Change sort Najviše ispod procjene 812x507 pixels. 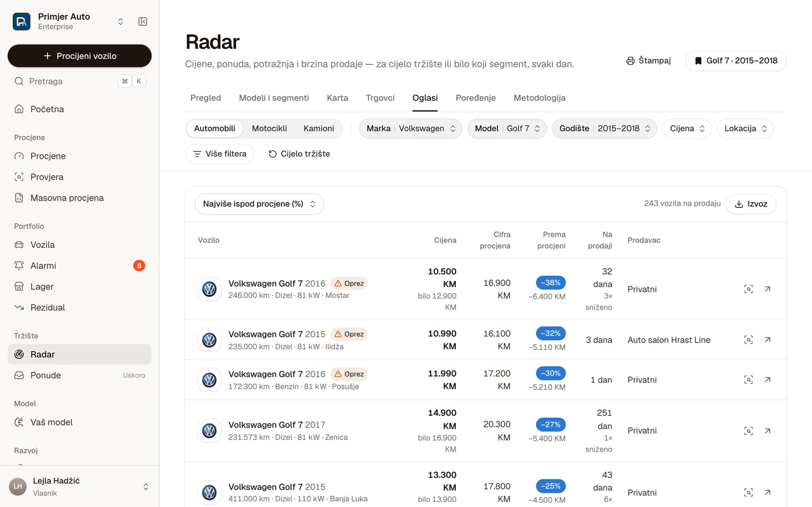259,204
